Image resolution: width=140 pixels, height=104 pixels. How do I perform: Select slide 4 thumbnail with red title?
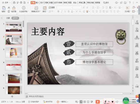click(14, 65)
